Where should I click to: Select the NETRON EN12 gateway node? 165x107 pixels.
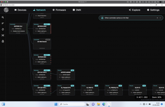point(42,29)
